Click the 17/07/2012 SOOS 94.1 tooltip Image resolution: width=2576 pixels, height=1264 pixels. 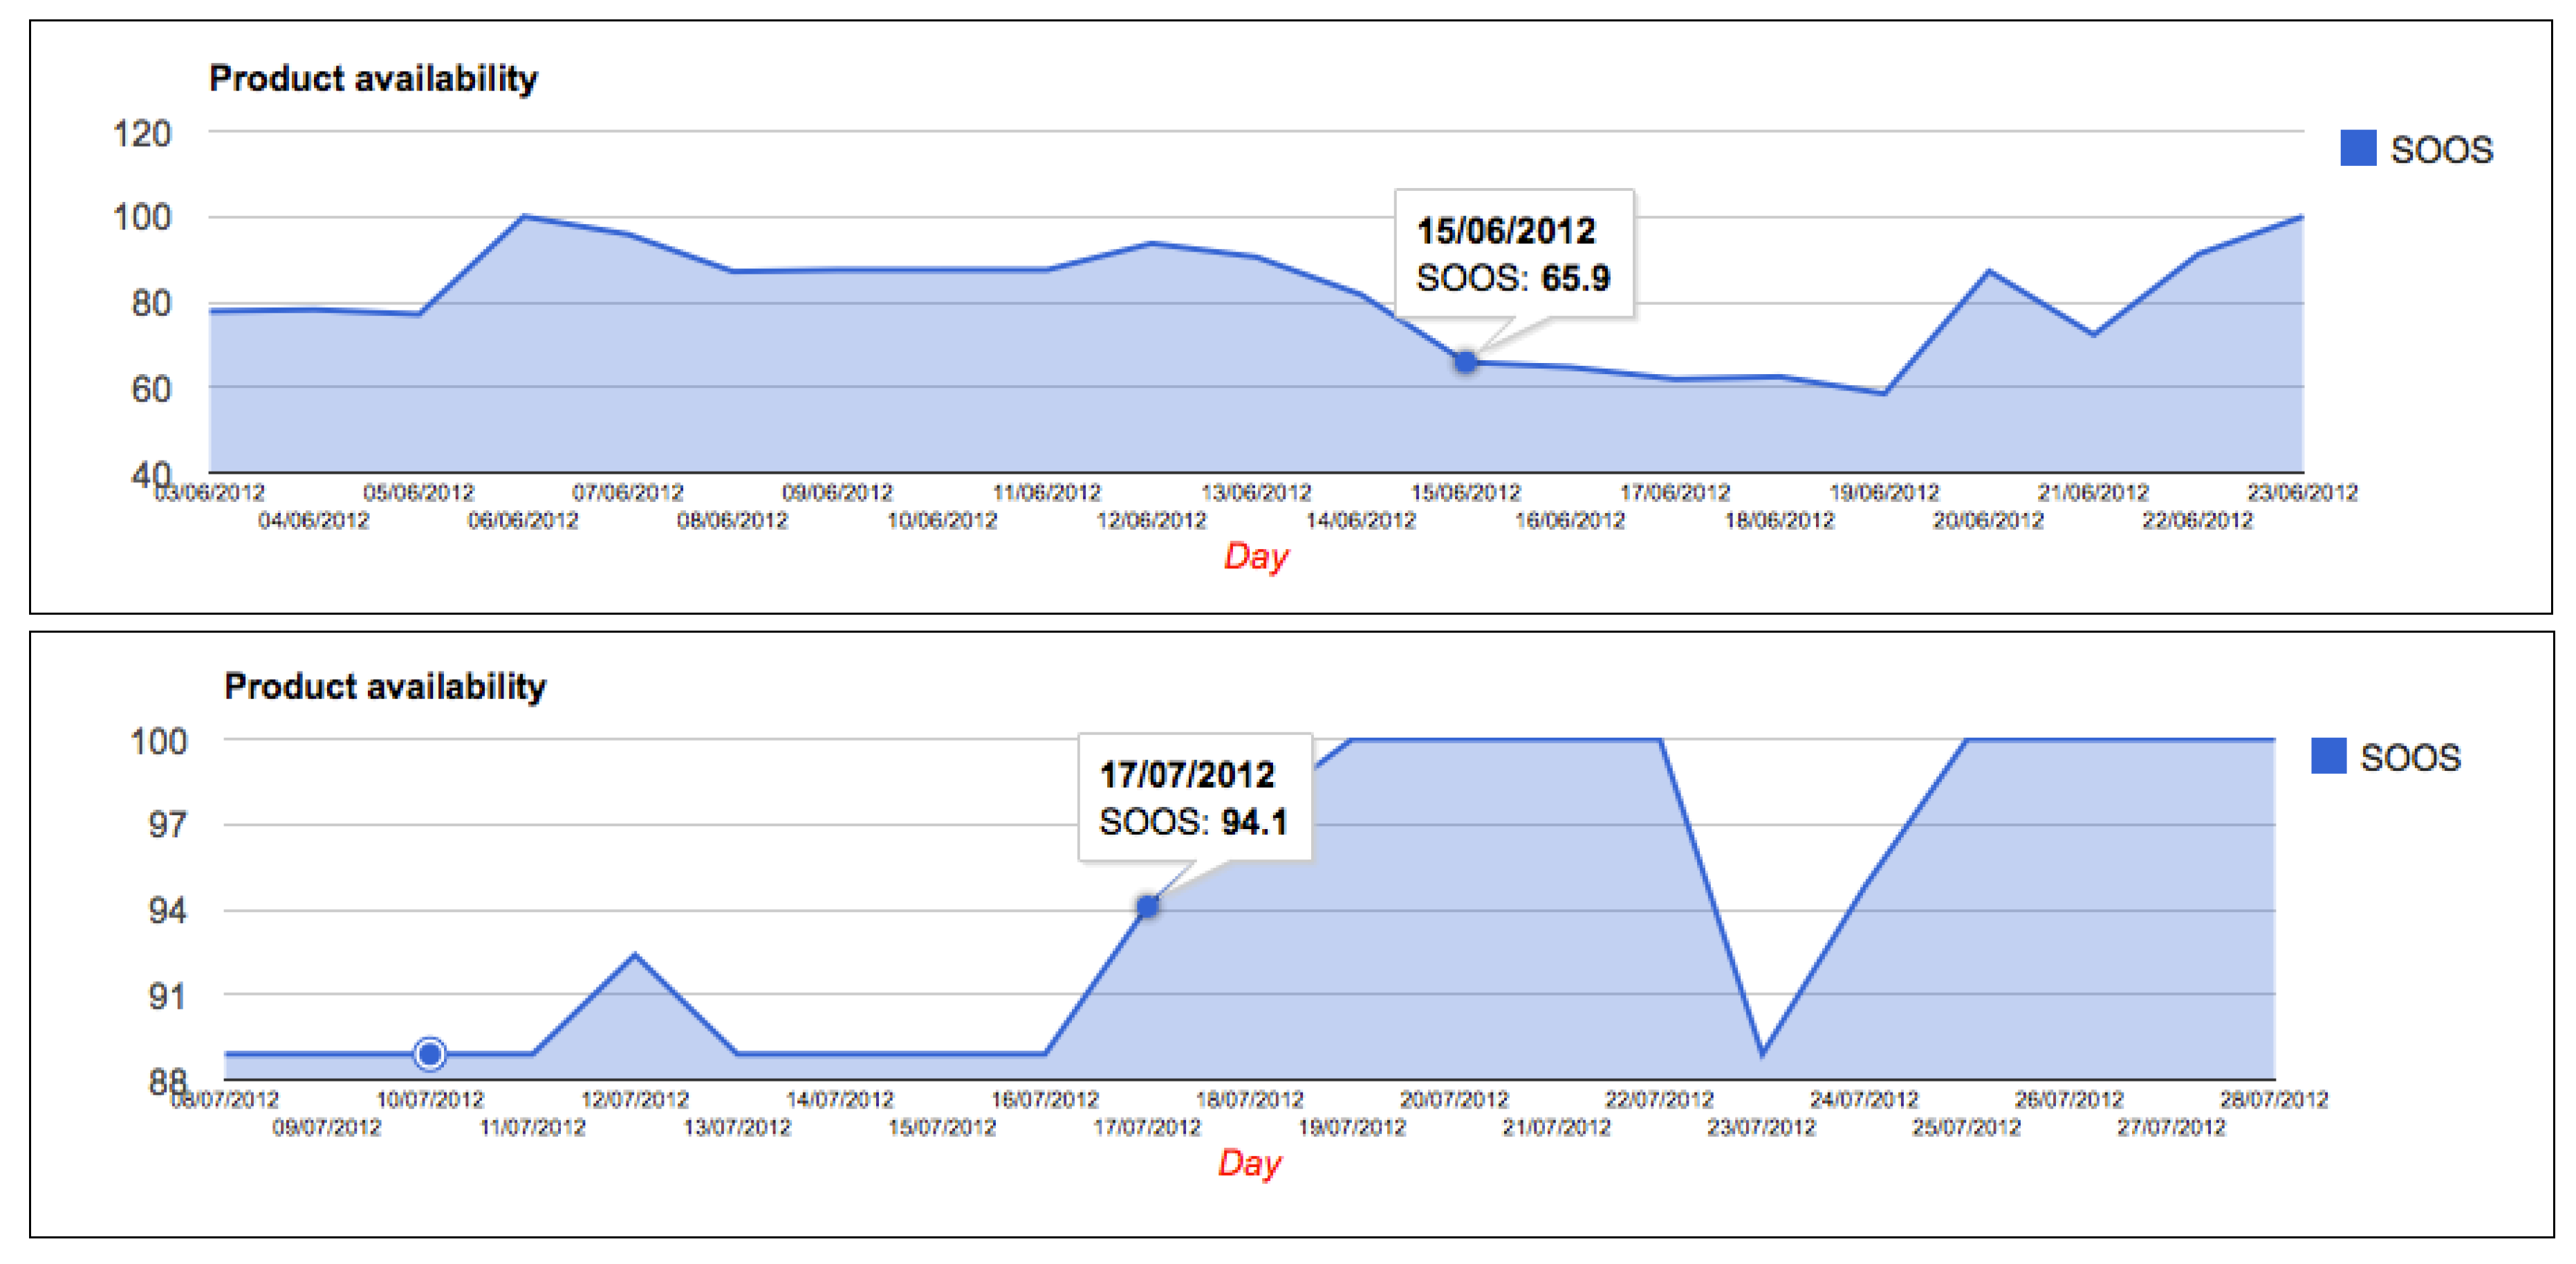pyautogui.click(x=1194, y=798)
